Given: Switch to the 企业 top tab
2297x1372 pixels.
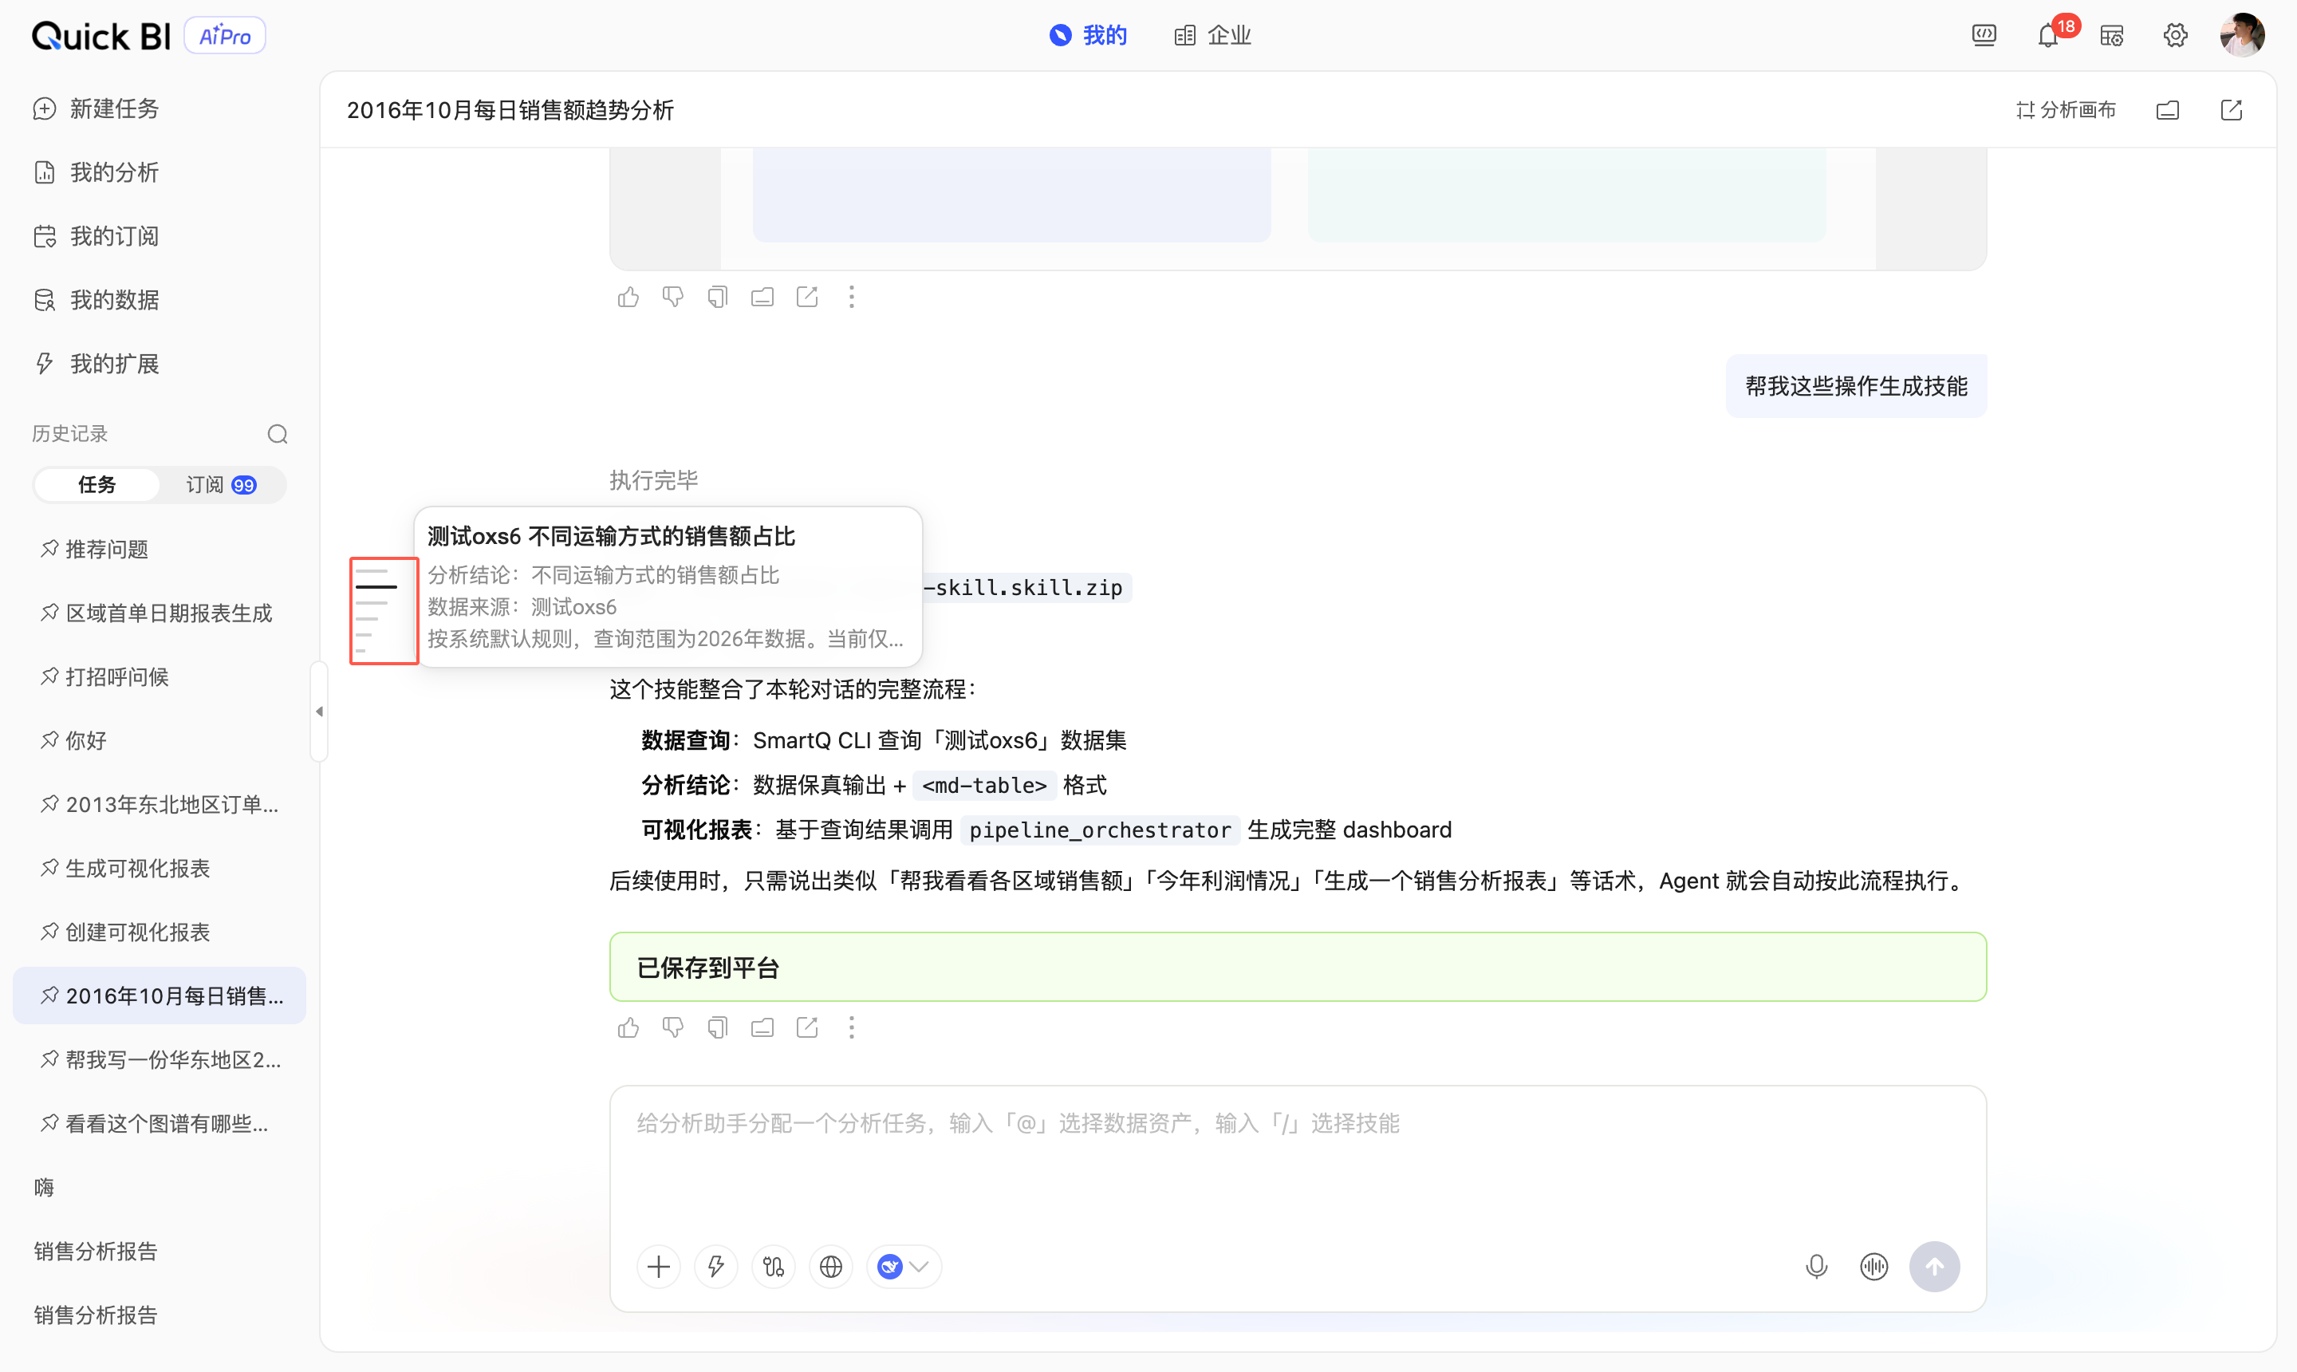Looking at the screenshot, I should point(1213,35).
